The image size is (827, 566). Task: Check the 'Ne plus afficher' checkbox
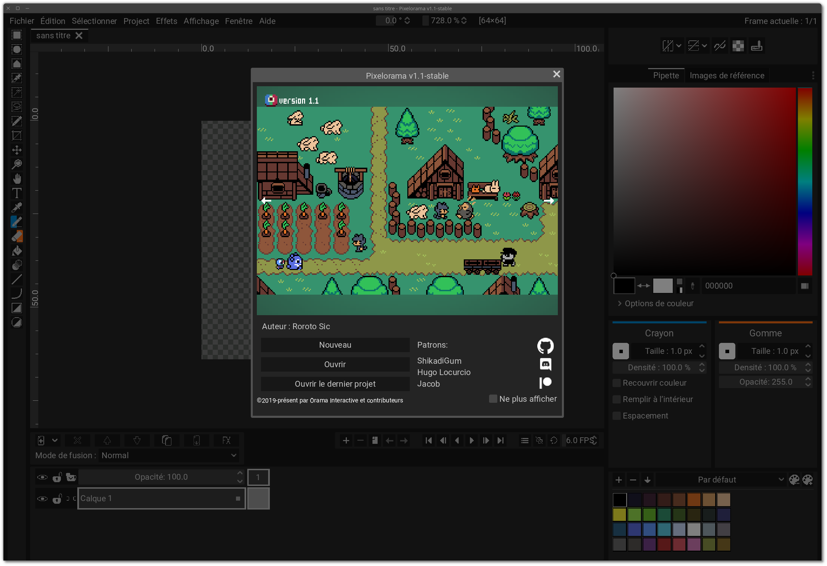(x=493, y=399)
